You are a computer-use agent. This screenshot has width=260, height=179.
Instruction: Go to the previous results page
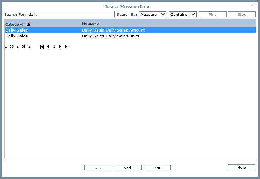coord(48,46)
